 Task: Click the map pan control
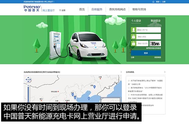[x=28, y=79]
